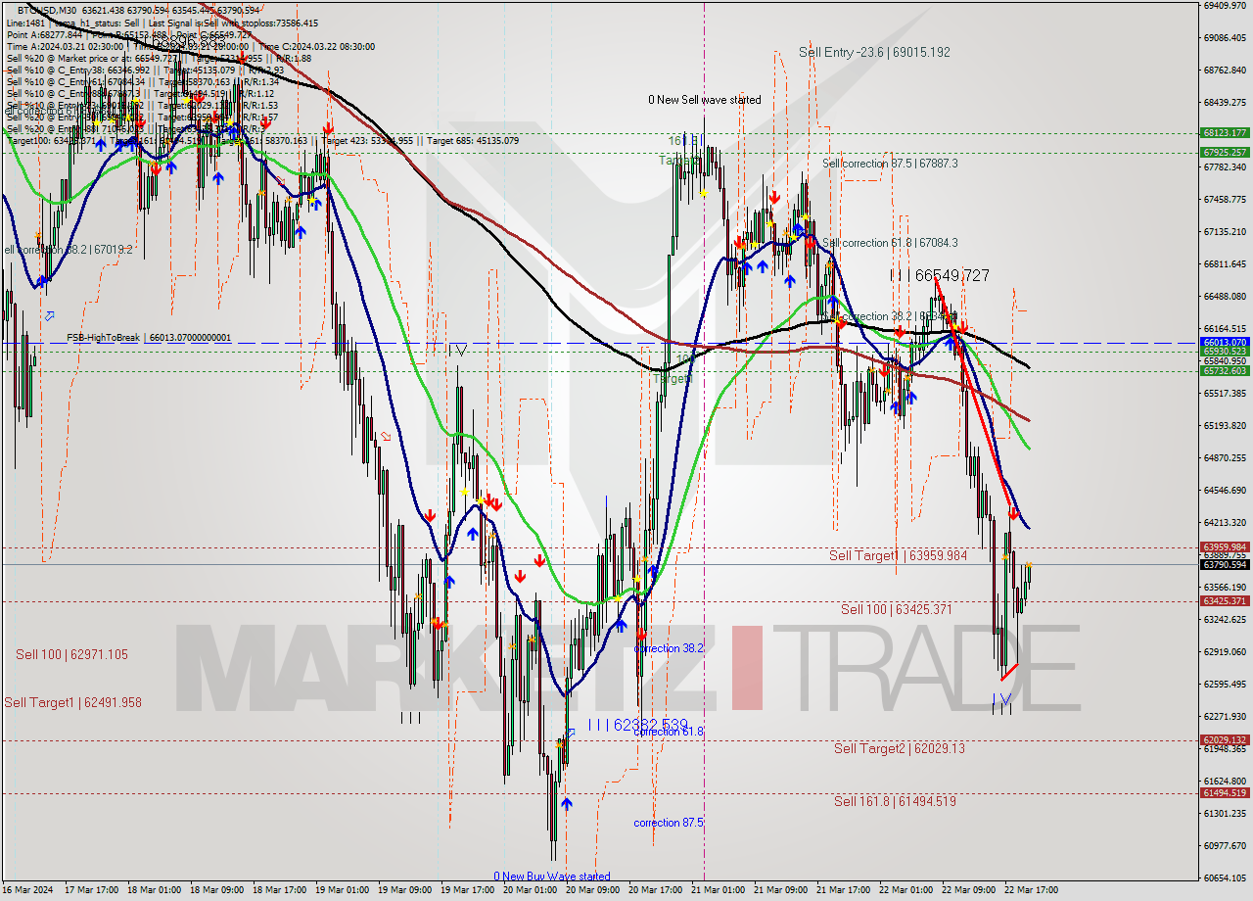This screenshot has width=1253, height=901.
Task: Click the '16 Mar 2024' date label
Action: 27,890
